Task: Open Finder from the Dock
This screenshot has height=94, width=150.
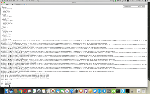Action: pyautogui.click(x=6, y=91)
